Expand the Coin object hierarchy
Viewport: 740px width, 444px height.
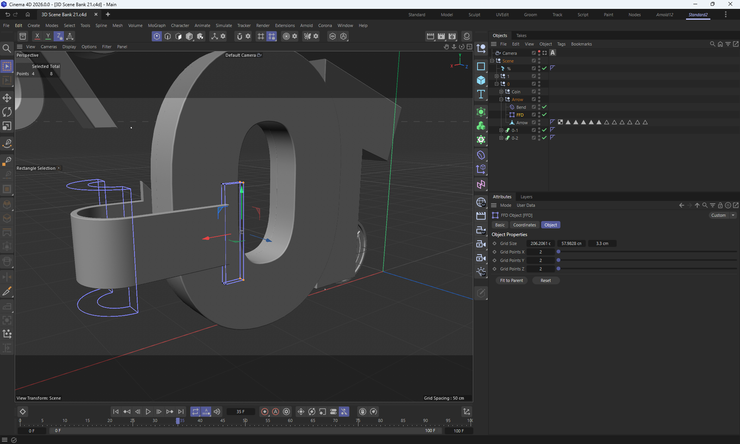click(501, 92)
